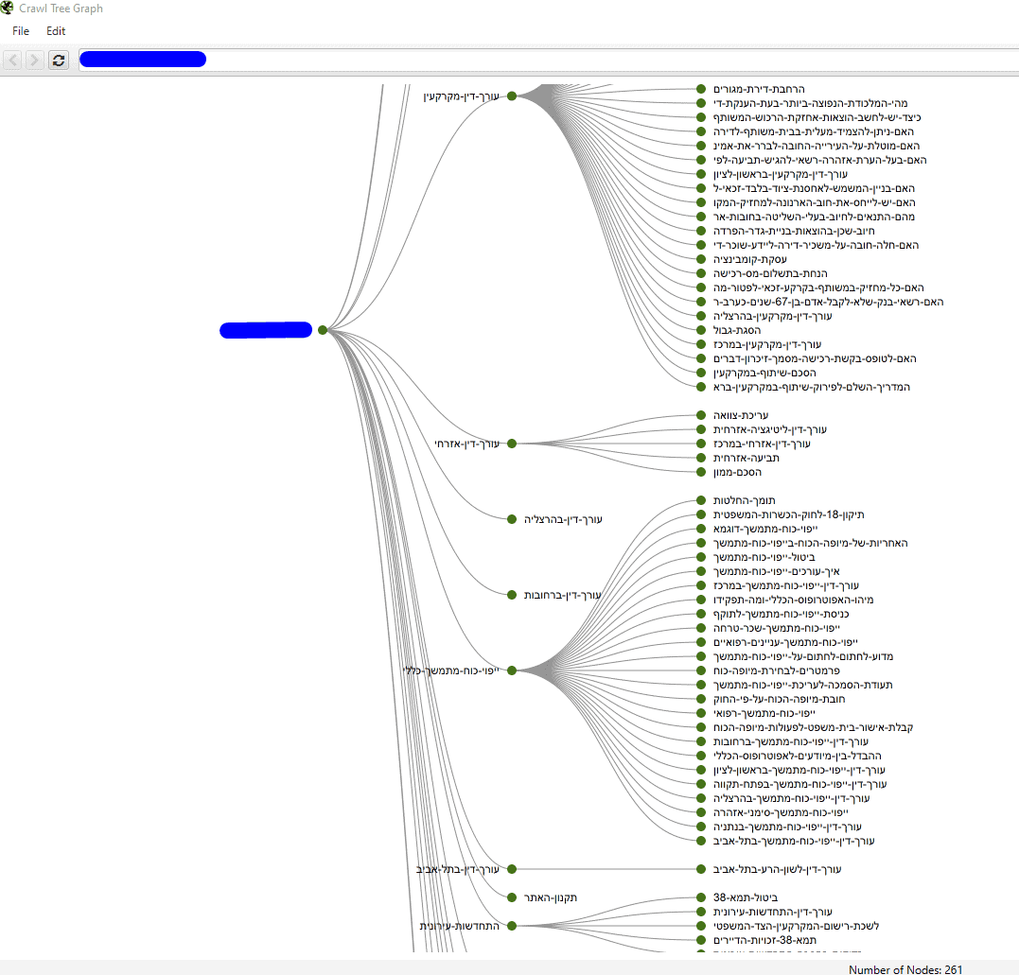
Task: Click the URL address input field
Action: (606, 61)
